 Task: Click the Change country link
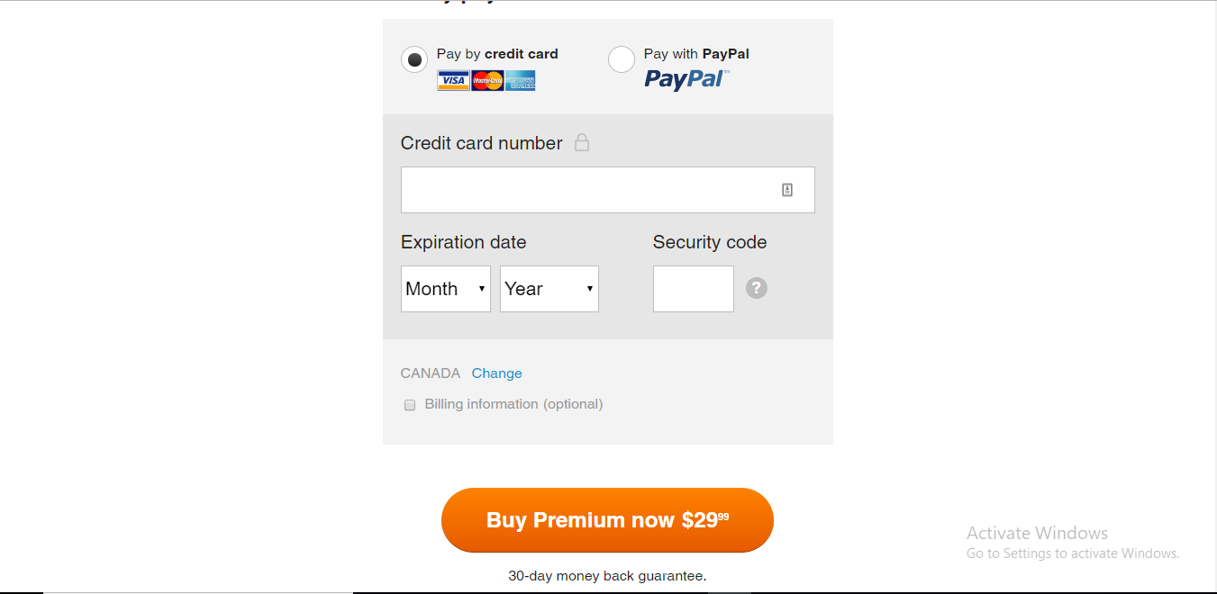[497, 373]
